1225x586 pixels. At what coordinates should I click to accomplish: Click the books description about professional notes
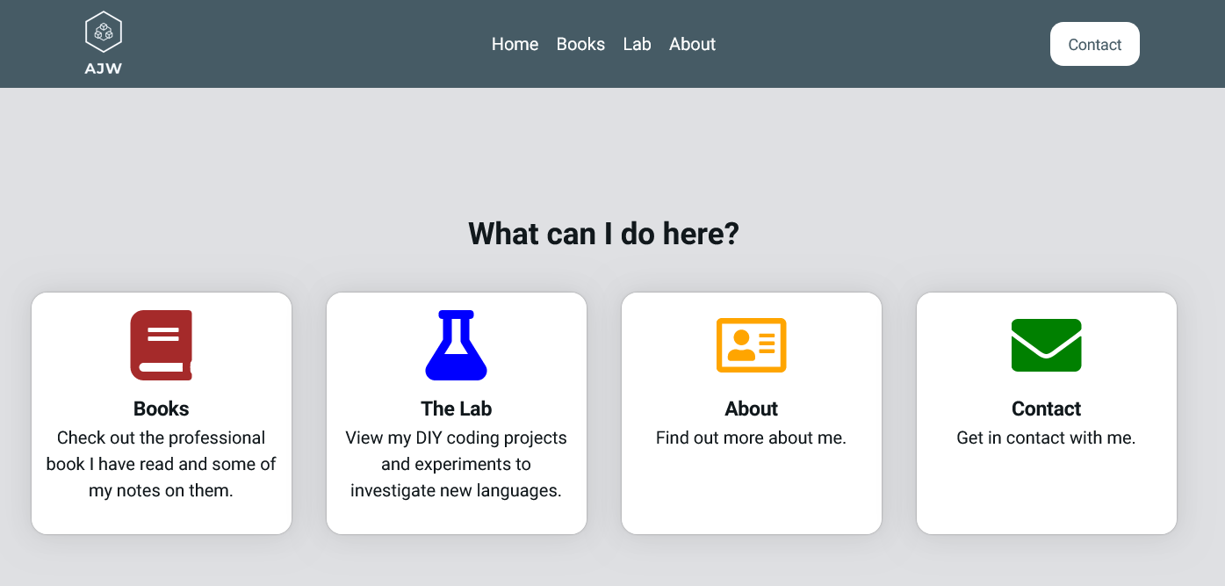(x=162, y=464)
